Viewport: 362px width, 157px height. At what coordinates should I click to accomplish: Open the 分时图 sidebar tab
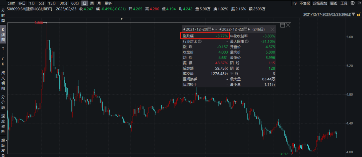click(3, 15)
